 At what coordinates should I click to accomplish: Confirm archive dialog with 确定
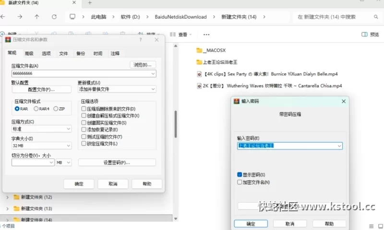79,184
